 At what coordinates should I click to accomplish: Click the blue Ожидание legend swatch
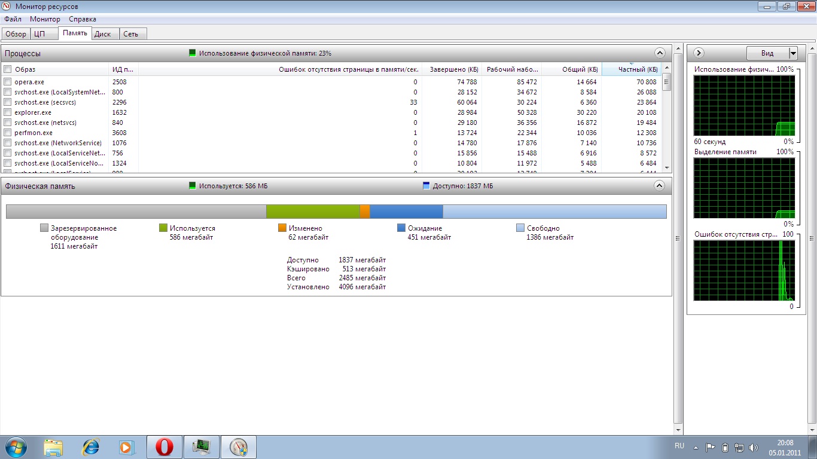401,228
